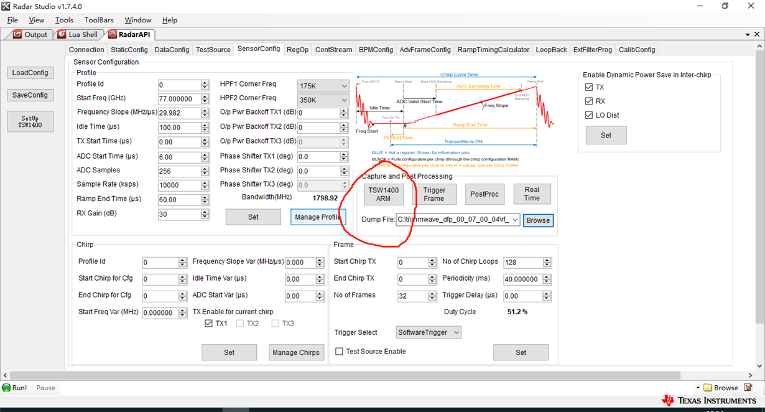
Task: Click the Run! green icon button
Action: (x=7, y=388)
